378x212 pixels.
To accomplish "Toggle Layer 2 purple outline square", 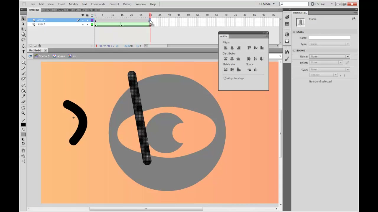I will point(92,20).
